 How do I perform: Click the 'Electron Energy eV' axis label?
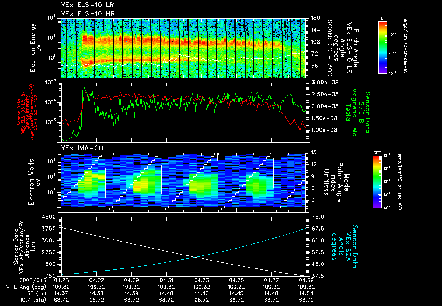pos(35,48)
